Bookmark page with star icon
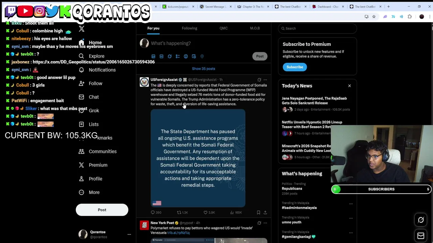The image size is (433, 243). [x=374, y=17]
